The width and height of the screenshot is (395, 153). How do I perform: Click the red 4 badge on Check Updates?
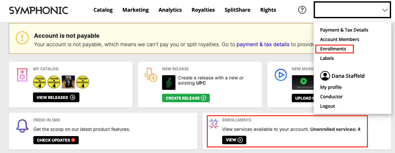point(73,140)
